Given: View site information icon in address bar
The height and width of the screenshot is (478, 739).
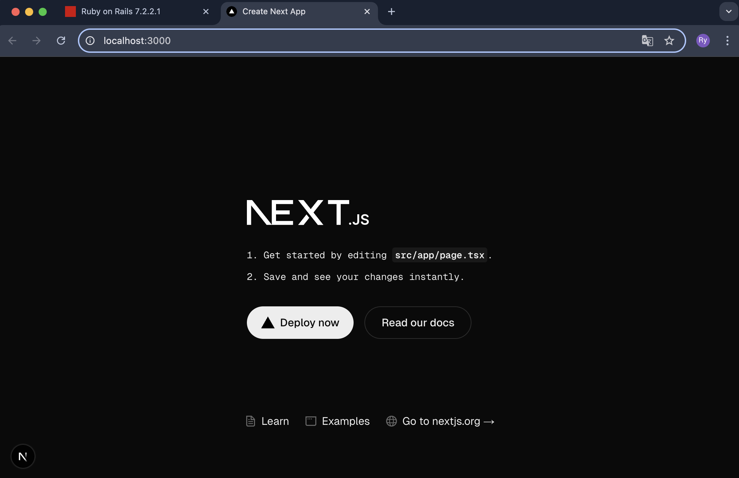Looking at the screenshot, I should coord(90,41).
